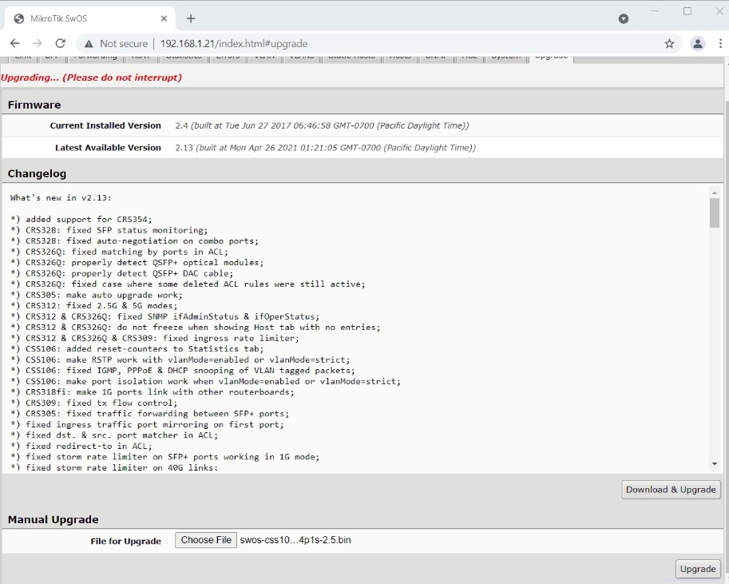Click 'CSS106: added reset-counters to Statistics tab'
The image size is (729, 584).
click(137, 349)
